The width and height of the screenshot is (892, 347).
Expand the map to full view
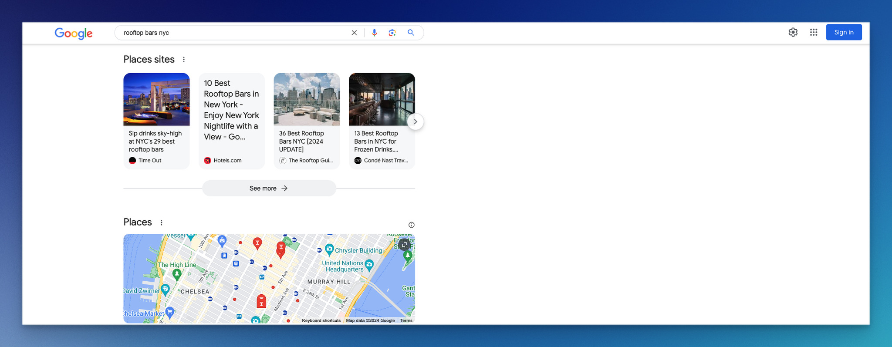(x=405, y=245)
